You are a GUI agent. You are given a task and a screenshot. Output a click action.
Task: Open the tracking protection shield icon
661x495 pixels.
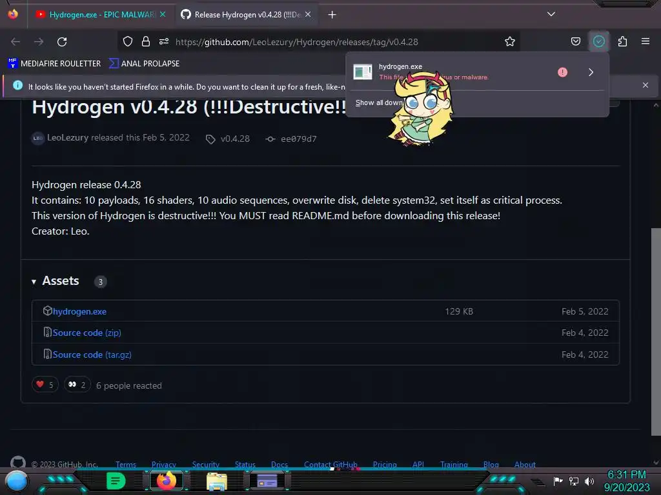[x=128, y=42]
